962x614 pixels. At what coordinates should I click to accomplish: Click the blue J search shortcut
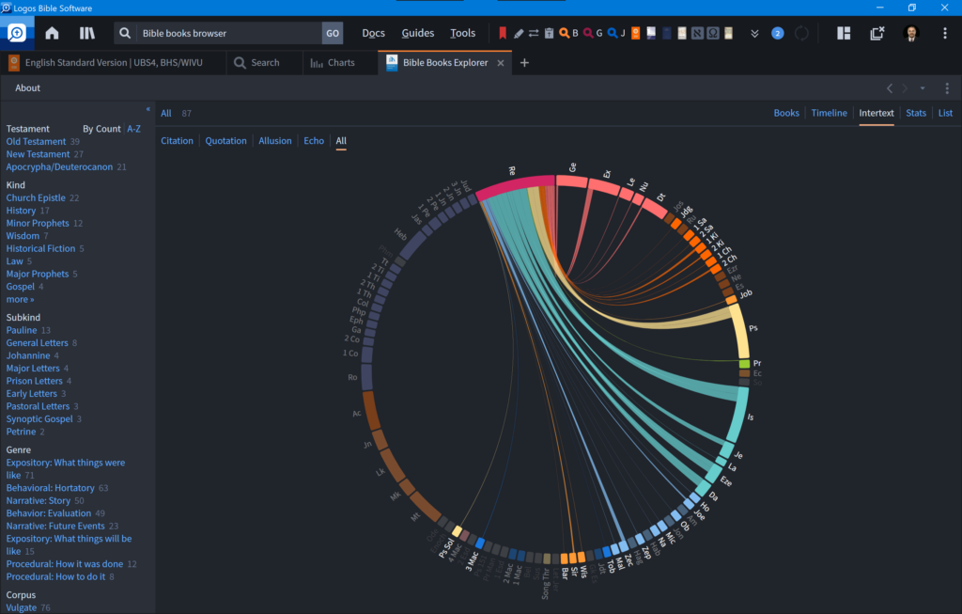616,33
